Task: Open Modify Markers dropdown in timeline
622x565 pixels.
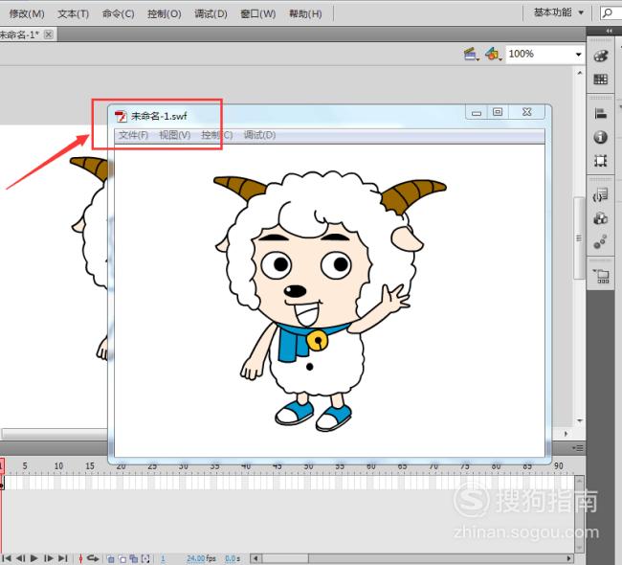Action: (145, 559)
